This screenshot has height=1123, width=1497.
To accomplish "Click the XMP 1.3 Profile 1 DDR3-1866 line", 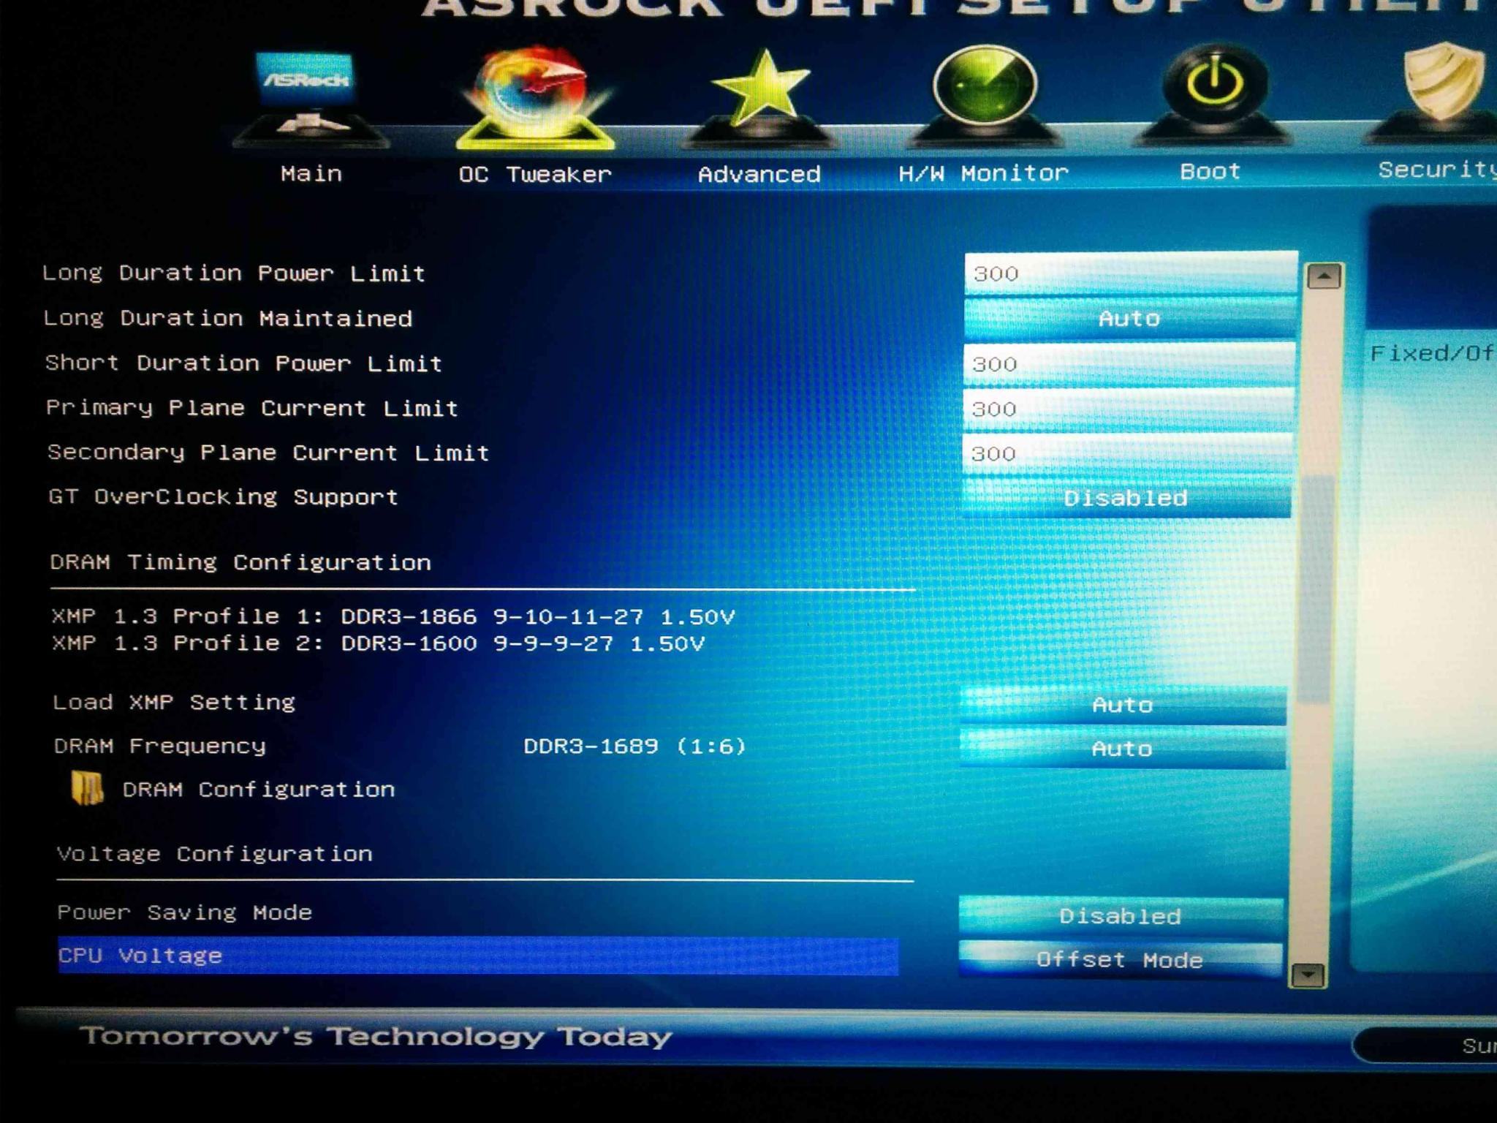I will (x=393, y=616).
